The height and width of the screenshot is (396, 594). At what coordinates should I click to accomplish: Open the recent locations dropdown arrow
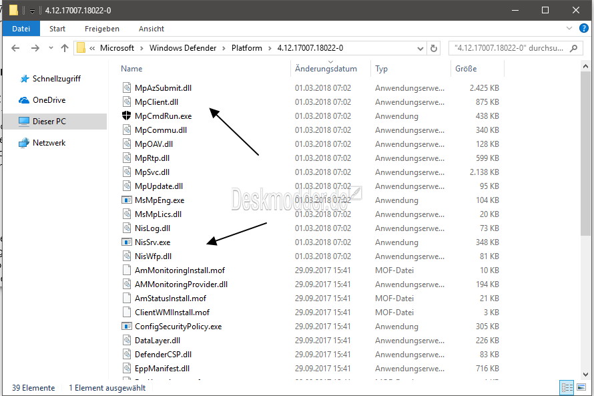coord(51,48)
